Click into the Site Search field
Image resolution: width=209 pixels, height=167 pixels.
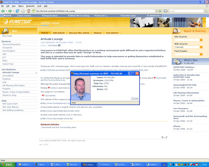click(187, 40)
